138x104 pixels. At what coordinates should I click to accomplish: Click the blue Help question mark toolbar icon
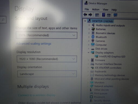click(104, 15)
